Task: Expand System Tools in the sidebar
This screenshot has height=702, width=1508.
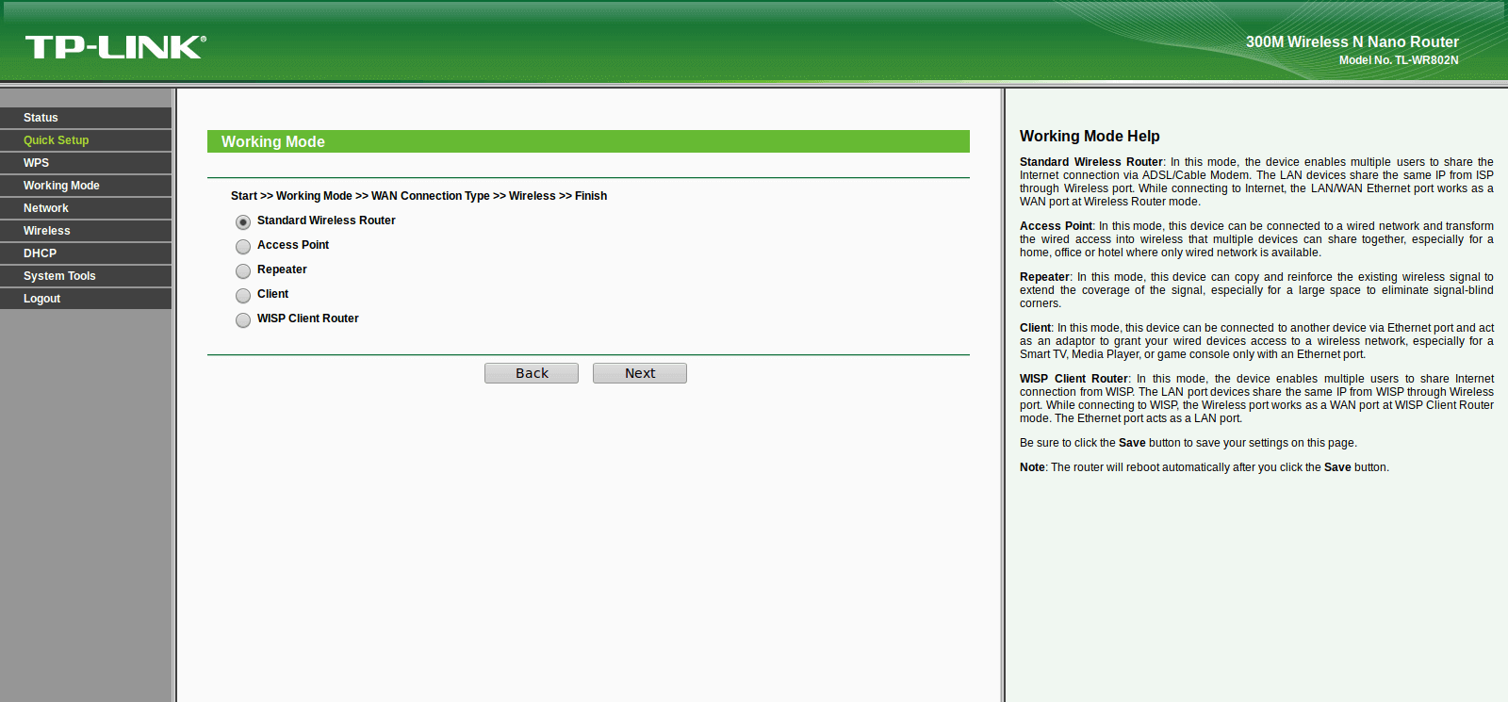Action: pos(86,276)
